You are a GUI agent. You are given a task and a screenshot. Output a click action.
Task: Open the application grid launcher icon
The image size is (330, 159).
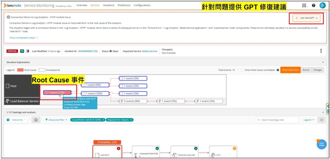[x=304, y=6]
